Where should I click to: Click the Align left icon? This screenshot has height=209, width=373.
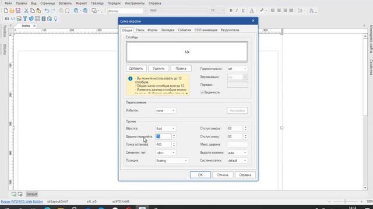point(273,10)
